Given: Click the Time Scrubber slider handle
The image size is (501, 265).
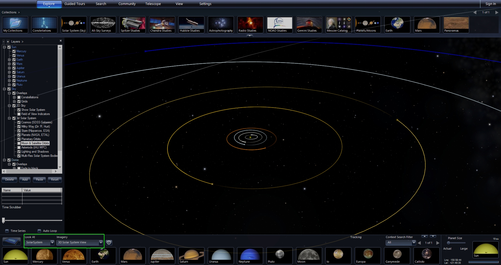Looking at the screenshot, I should click(x=3, y=220).
